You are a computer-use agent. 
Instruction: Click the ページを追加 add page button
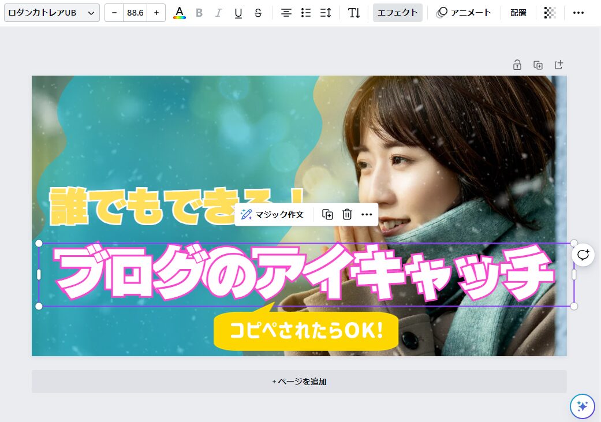(x=299, y=382)
